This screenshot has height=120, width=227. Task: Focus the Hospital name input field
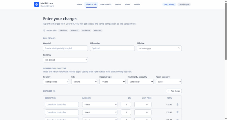[x=65, y=48]
